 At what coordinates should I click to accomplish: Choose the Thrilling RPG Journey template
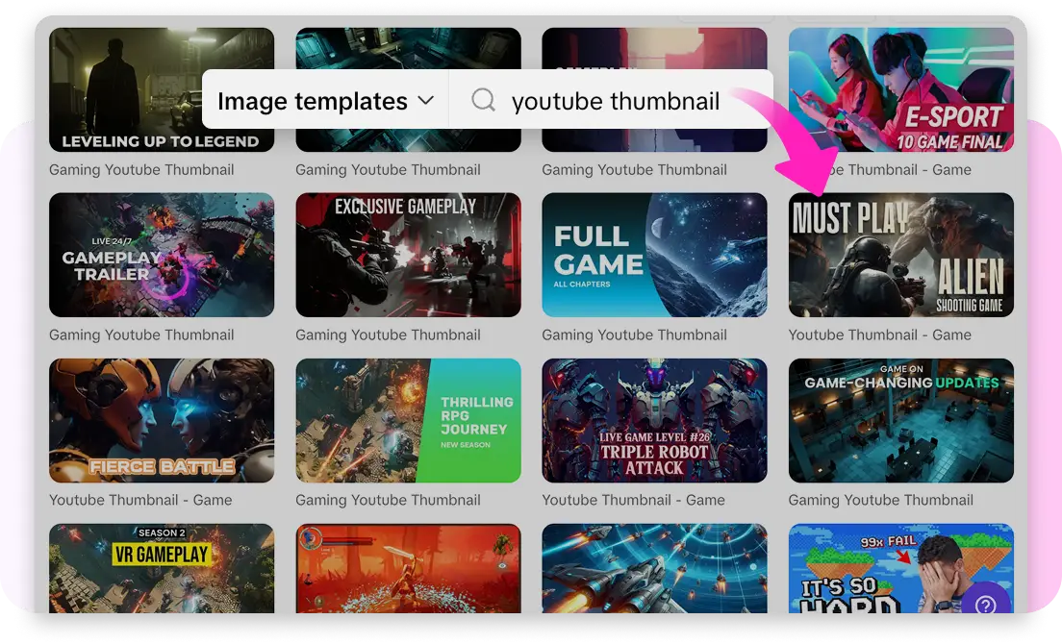click(408, 420)
